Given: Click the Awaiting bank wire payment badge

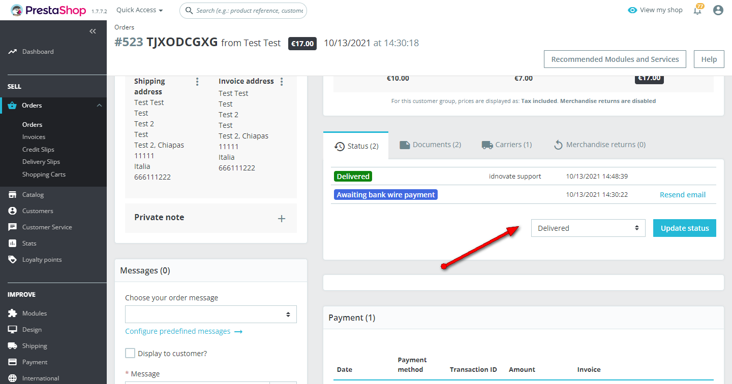Looking at the screenshot, I should (x=386, y=195).
